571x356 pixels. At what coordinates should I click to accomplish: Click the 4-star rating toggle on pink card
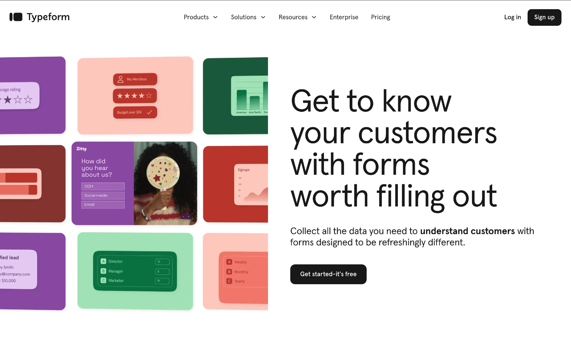point(134,95)
